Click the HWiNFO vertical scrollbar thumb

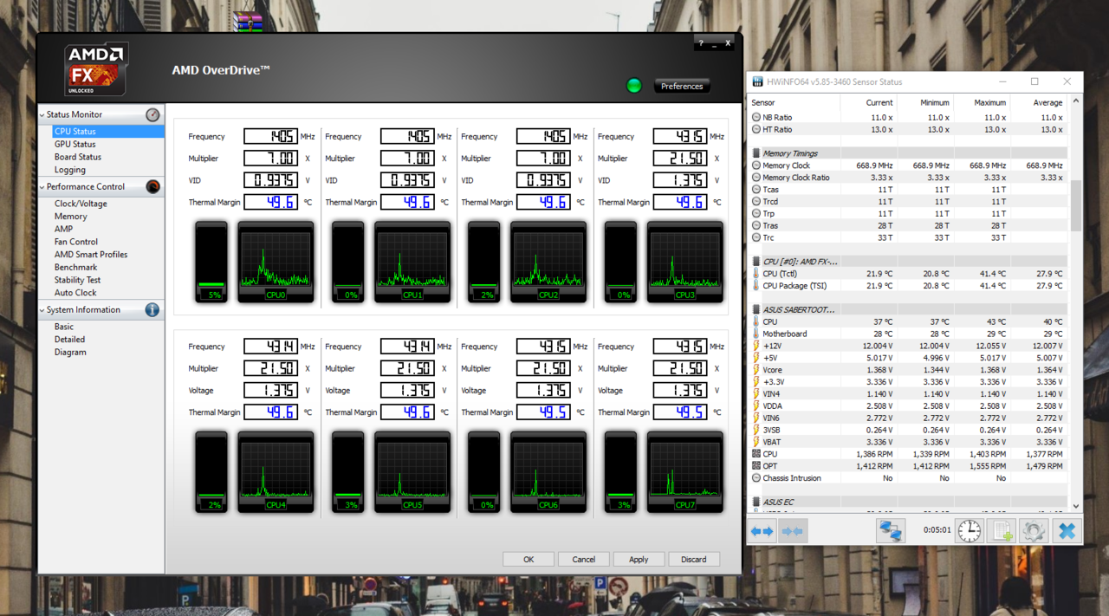point(1076,205)
